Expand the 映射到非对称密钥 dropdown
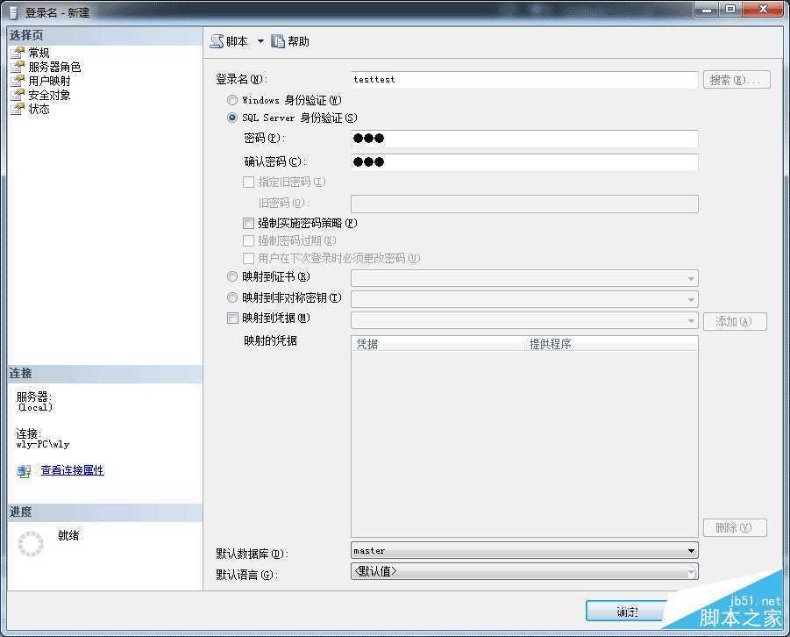The width and height of the screenshot is (790, 637). [691, 299]
